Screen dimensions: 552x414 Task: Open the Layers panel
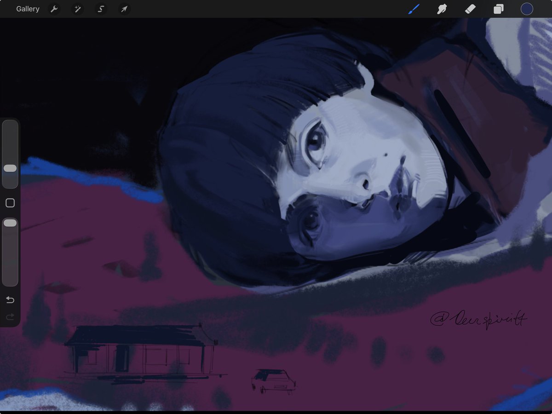pos(499,9)
